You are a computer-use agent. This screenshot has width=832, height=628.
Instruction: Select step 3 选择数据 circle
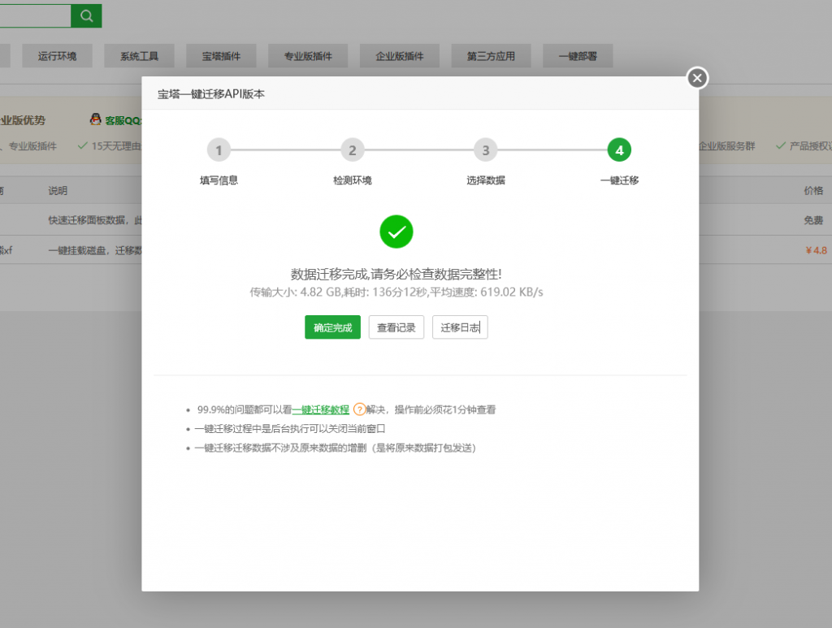click(485, 149)
